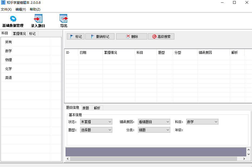Switch to the 原题 tab
The width and height of the screenshot is (252, 167).
pos(86,108)
